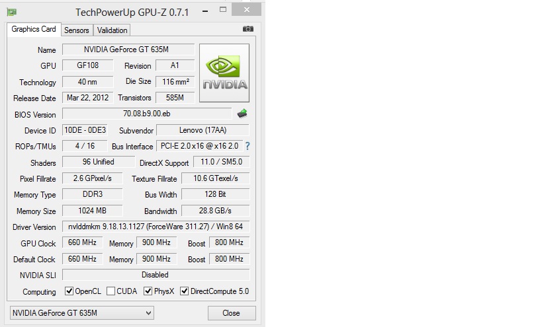Open the NVIDIA GeForce GT 635M dropdown
The width and height of the screenshot is (542, 327).
[82, 313]
